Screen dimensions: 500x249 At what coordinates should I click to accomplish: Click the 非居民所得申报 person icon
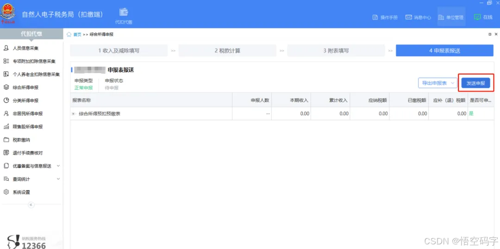pos(6,113)
